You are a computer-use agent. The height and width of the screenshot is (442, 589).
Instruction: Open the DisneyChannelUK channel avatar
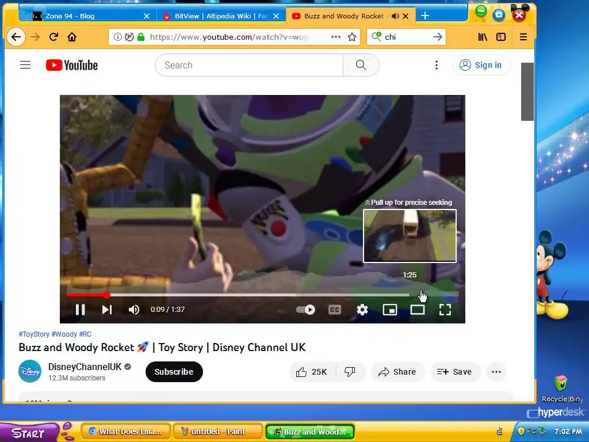pos(30,371)
